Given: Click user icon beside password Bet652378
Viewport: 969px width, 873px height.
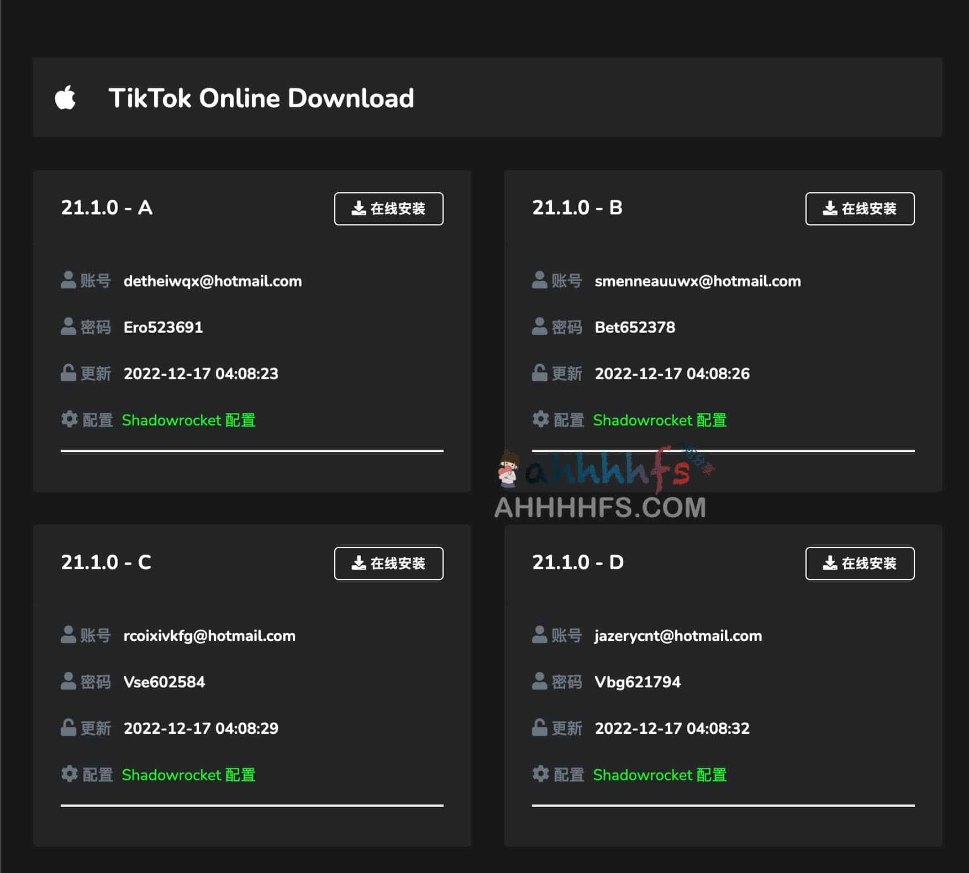Looking at the screenshot, I should click(x=539, y=327).
